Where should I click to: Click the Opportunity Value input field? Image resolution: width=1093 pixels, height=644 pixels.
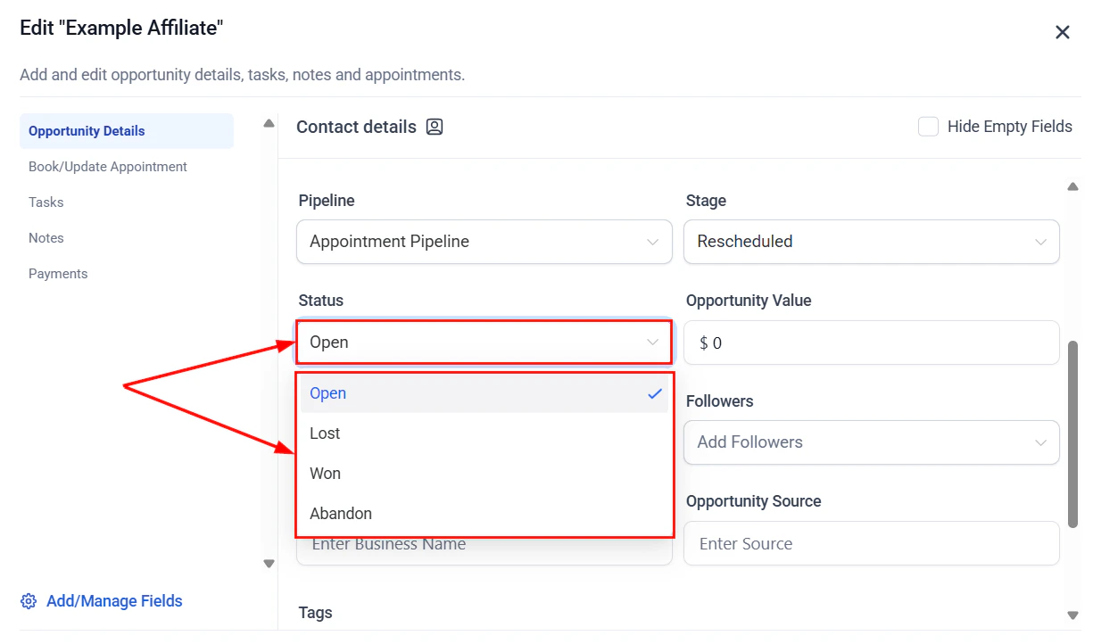[x=872, y=343]
